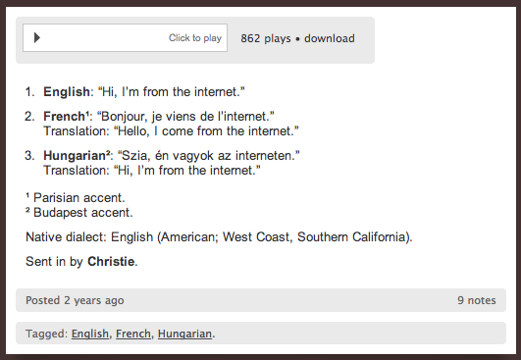The image size is (521, 360).
Task: Click the Native dialect description line
Action: [219, 237]
